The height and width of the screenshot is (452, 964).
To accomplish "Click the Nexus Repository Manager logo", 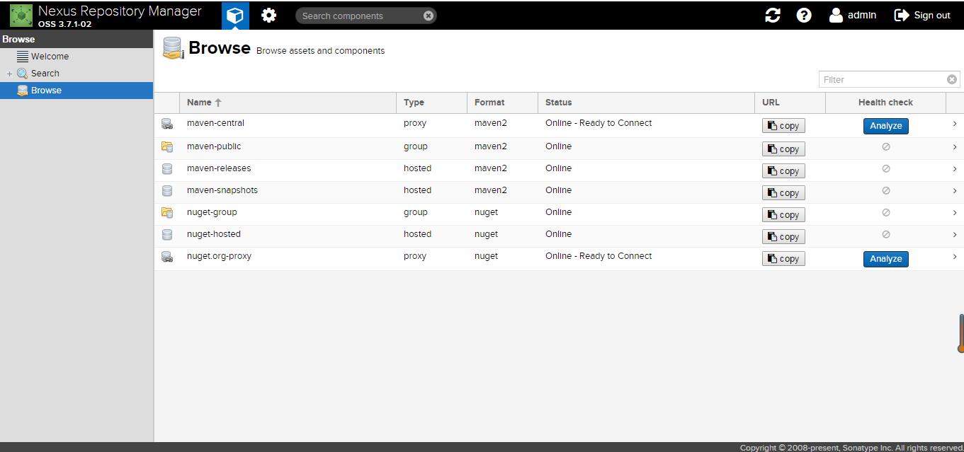I will click(21, 15).
